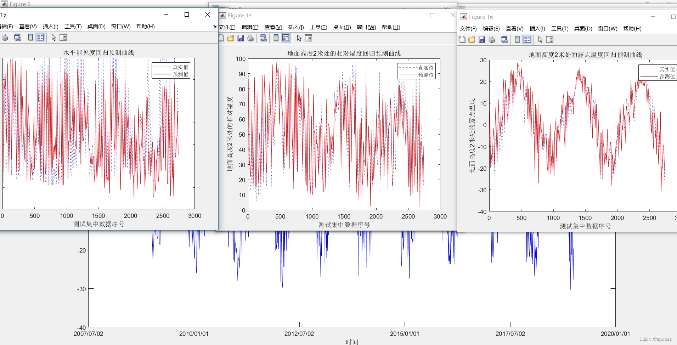This screenshot has height=345, width=677.
Task: Open 插入(I) menu in Figure 16
Action: pyautogui.click(x=537, y=29)
